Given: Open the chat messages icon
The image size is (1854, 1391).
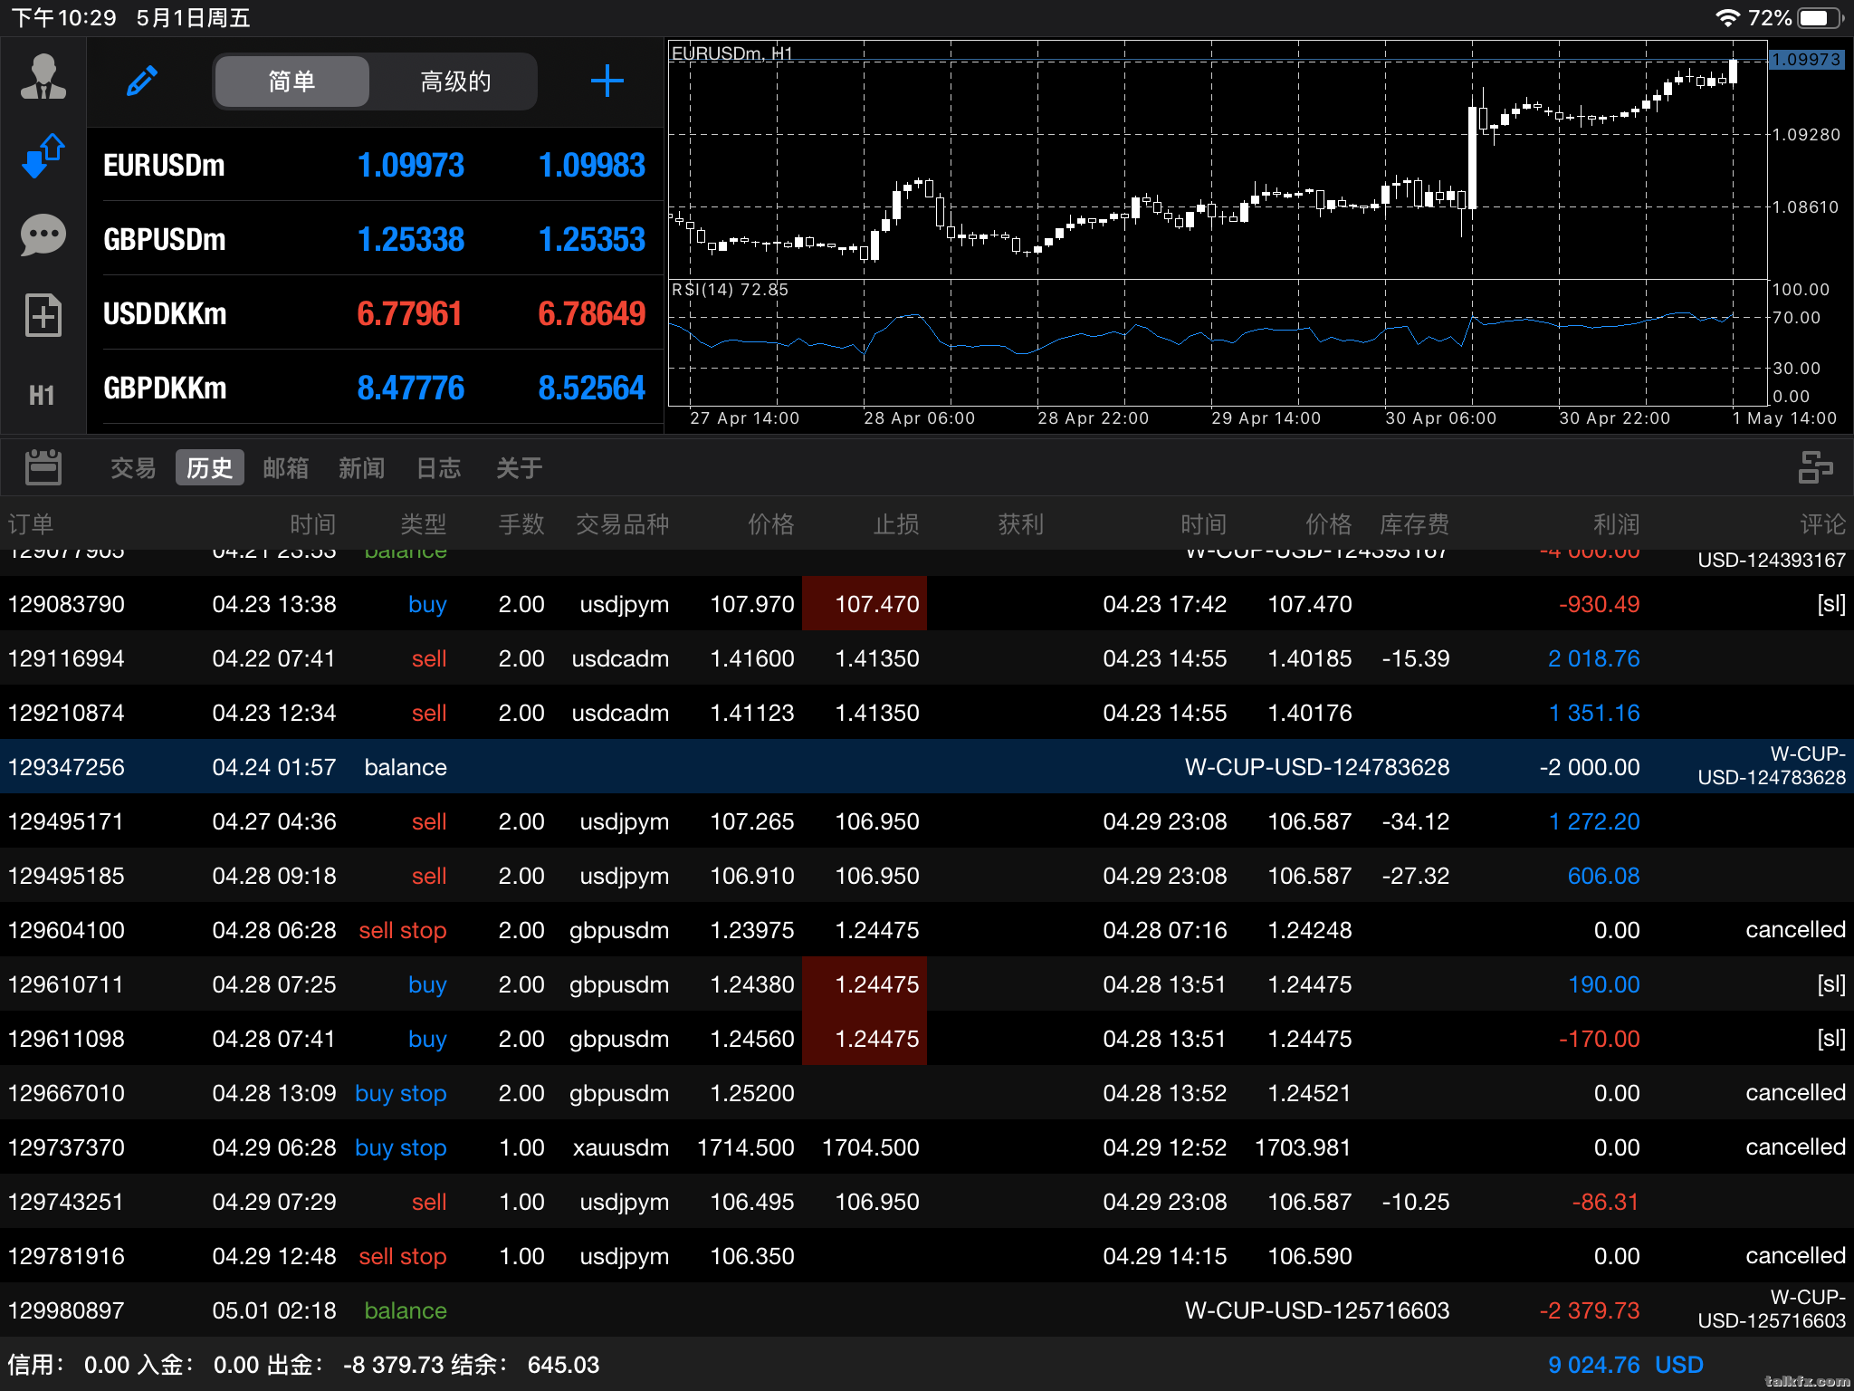Looking at the screenshot, I should tap(43, 235).
